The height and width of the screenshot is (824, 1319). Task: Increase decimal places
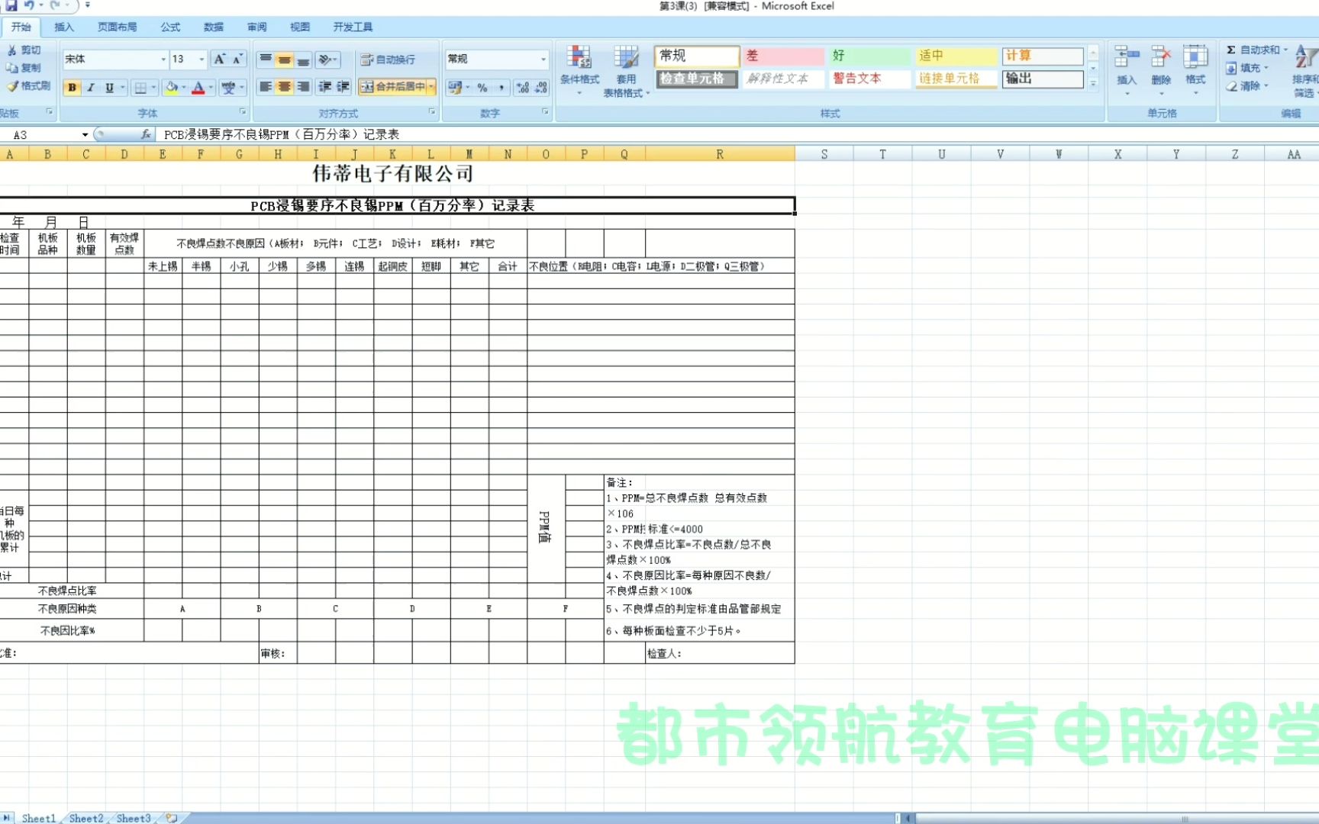tap(523, 87)
